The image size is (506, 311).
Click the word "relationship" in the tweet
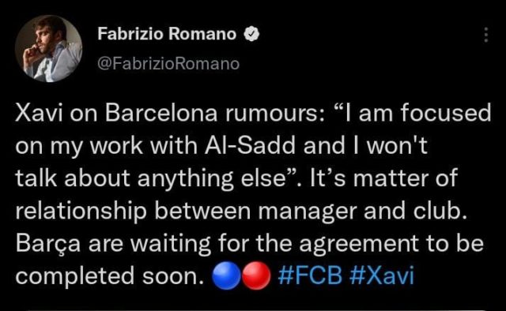(x=81, y=212)
